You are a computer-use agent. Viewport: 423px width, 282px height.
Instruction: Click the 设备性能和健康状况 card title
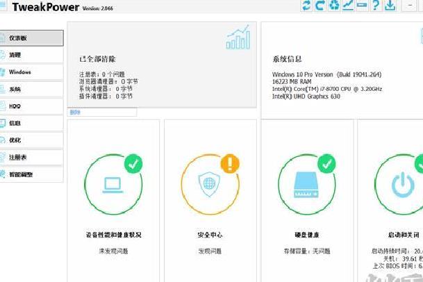coord(114,235)
